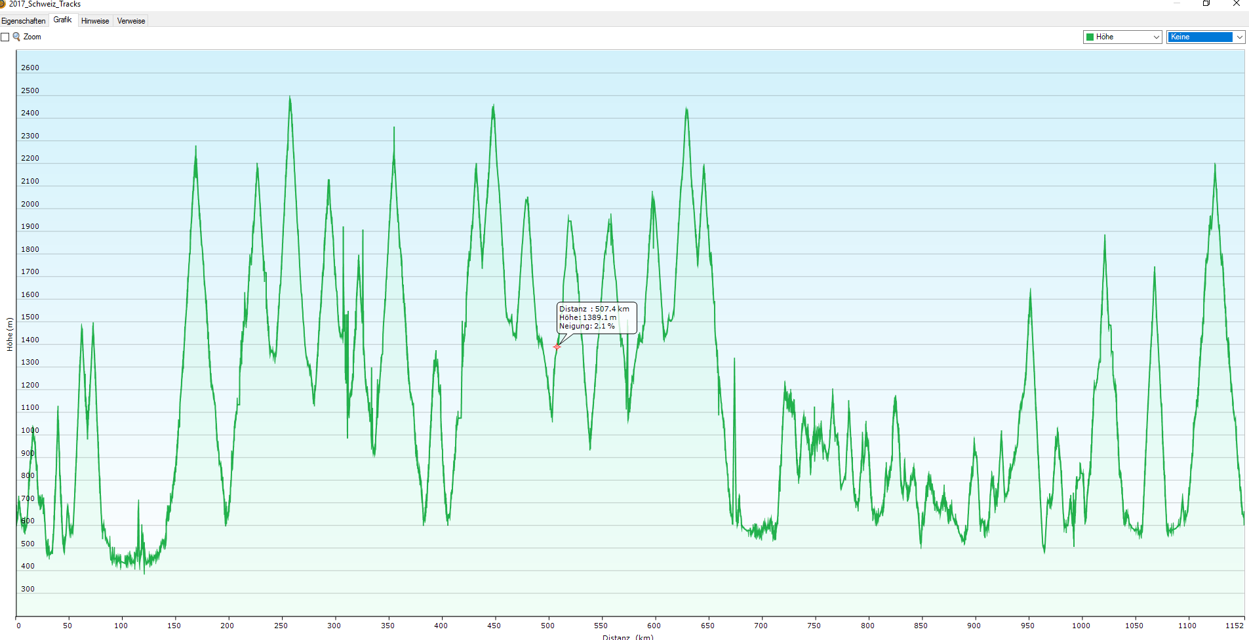Click the Zoom label text
Screen dimensions: 1249x640
(x=32, y=37)
